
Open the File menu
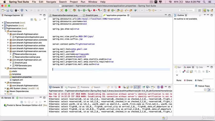point(34,2)
